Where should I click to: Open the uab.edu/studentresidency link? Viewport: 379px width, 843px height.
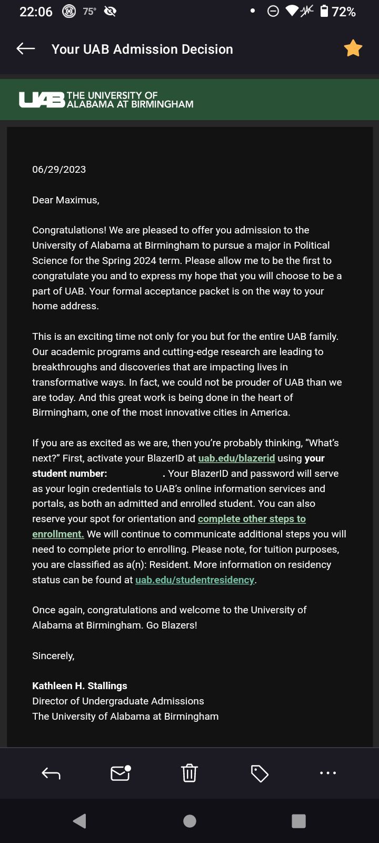coord(195,580)
